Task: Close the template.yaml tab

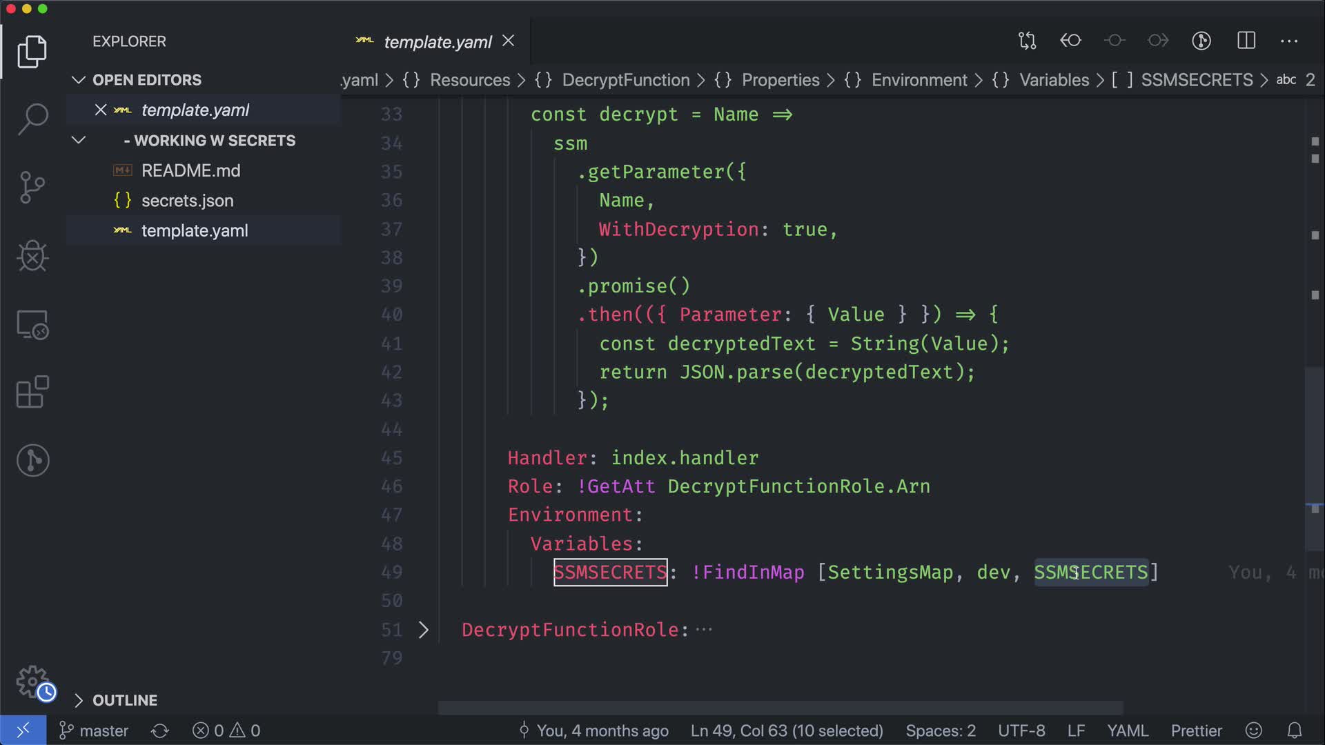Action: (x=509, y=41)
